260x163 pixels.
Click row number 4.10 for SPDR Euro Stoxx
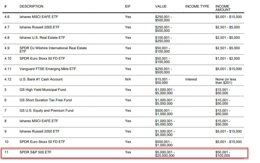(x=8, y=58)
